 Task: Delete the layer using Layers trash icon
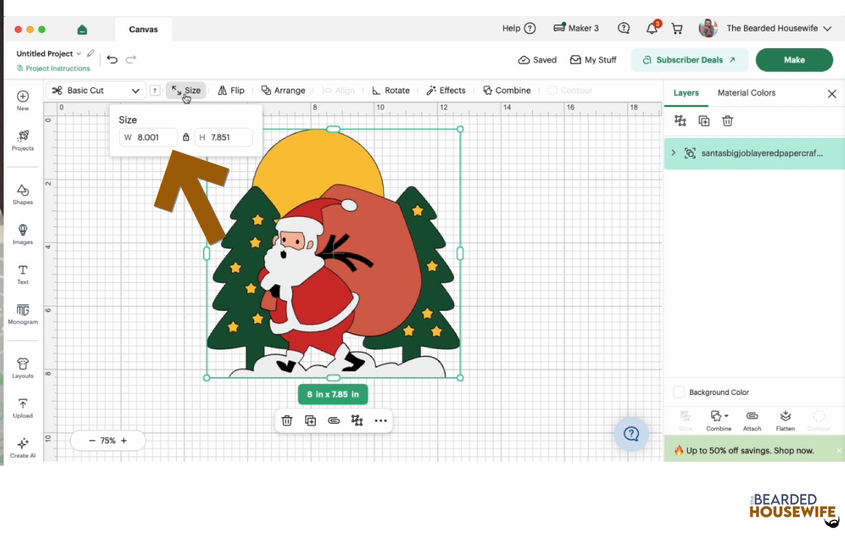727,121
